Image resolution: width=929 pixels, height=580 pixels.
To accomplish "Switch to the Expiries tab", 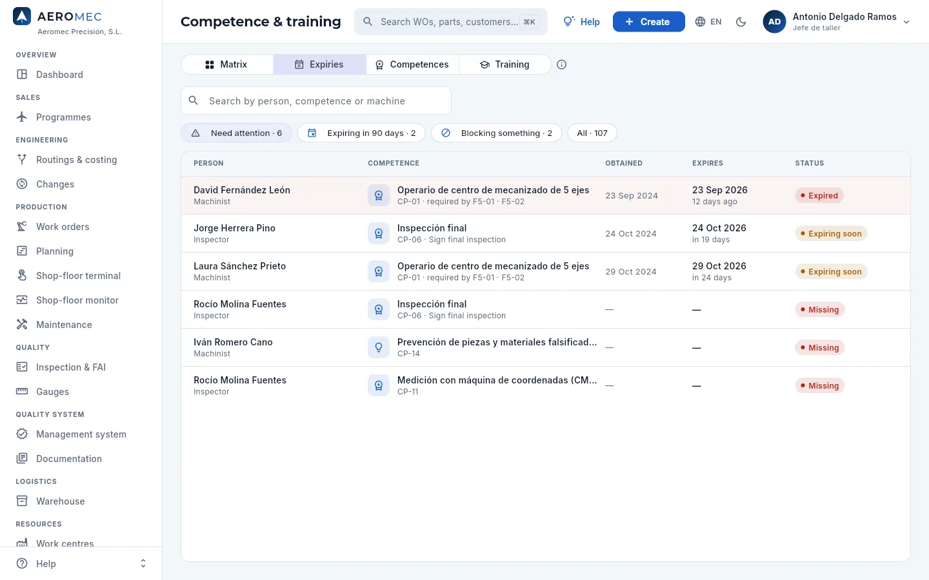I will 320,64.
